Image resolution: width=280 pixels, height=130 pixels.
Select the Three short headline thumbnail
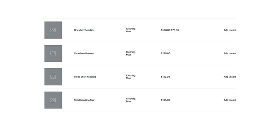pos(53,76)
